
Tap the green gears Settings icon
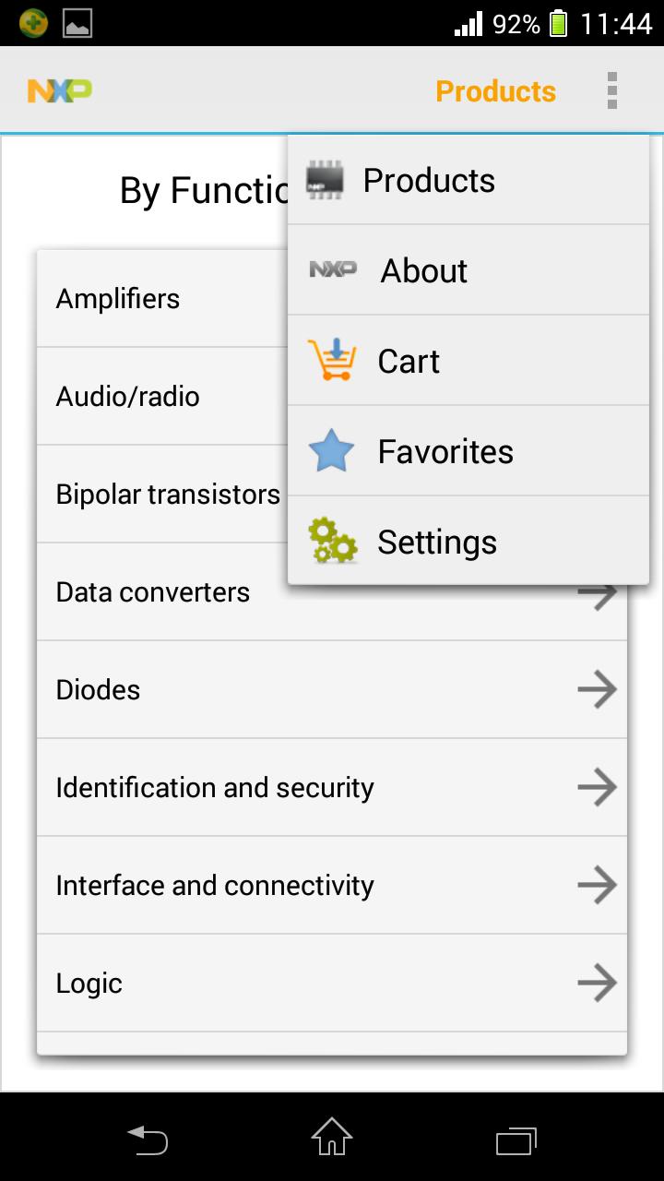point(331,542)
